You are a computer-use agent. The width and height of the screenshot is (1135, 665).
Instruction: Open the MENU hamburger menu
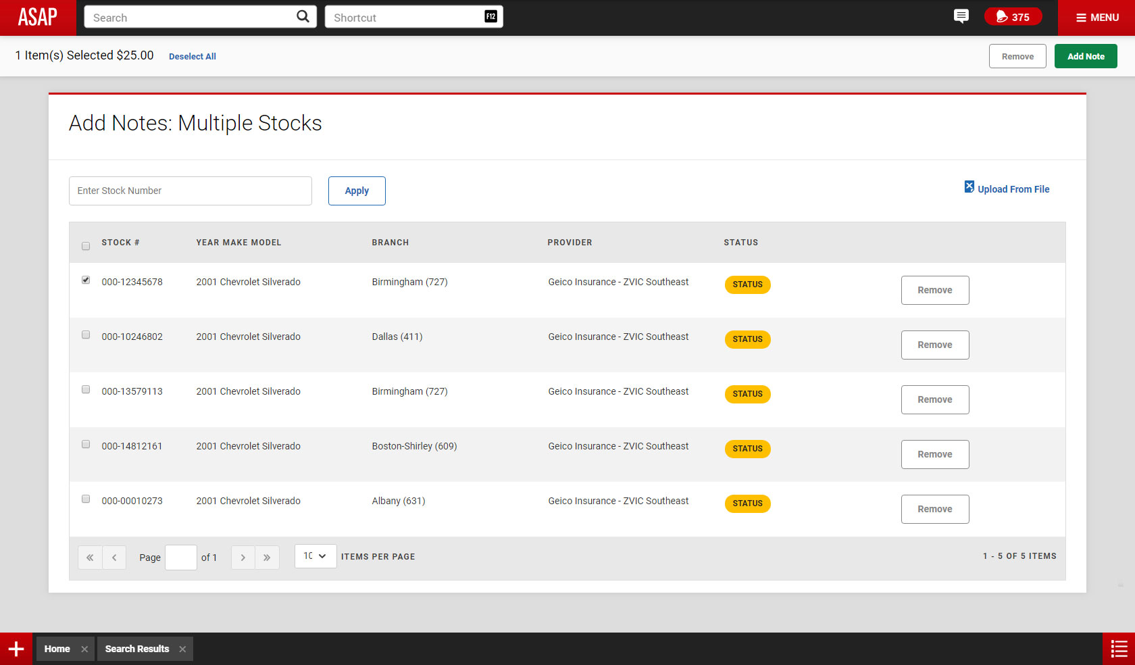pyautogui.click(x=1096, y=18)
